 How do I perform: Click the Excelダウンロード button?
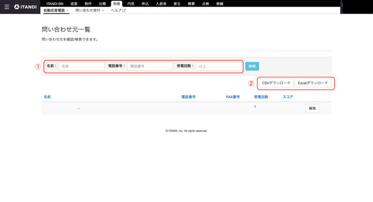pyautogui.click(x=313, y=83)
